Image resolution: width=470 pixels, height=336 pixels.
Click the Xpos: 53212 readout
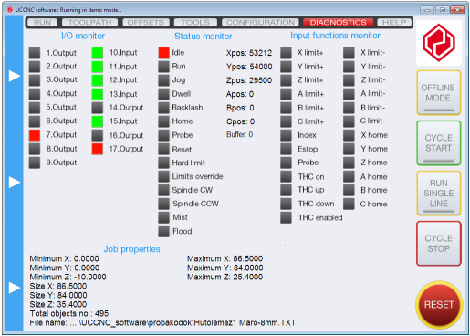(249, 53)
